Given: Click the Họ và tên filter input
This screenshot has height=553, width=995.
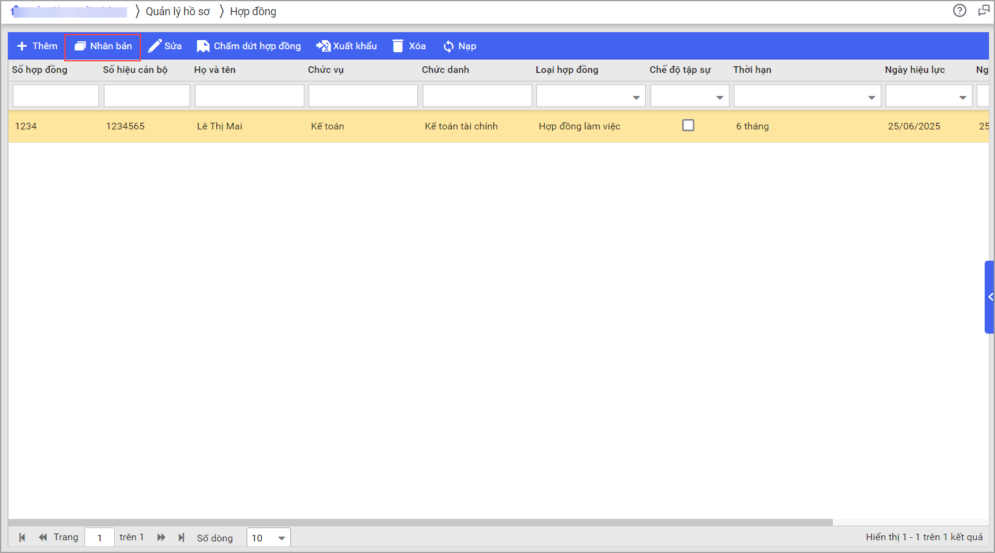Looking at the screenshot, I should (x=249, y=96).
